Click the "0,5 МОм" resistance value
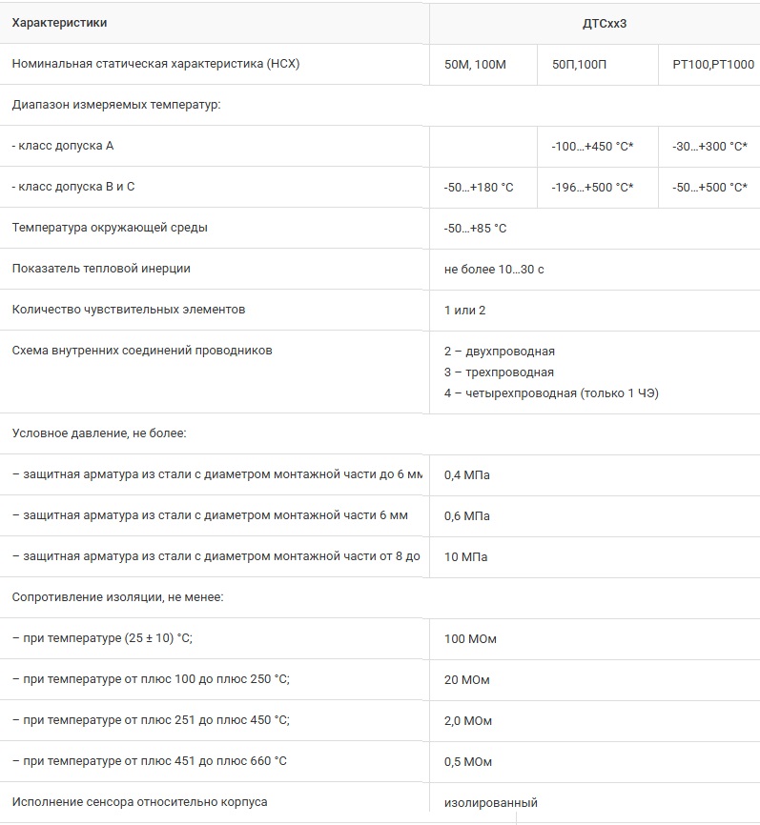The image size is (760, 825). [468, 762]
